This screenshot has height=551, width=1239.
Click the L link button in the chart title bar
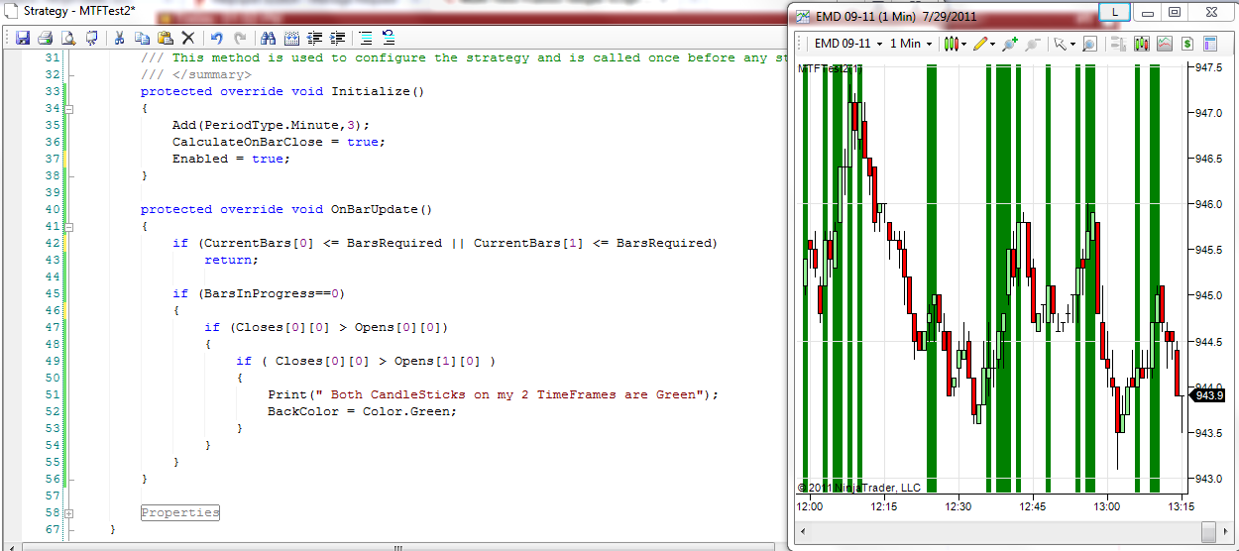[x=1115, y=12]
